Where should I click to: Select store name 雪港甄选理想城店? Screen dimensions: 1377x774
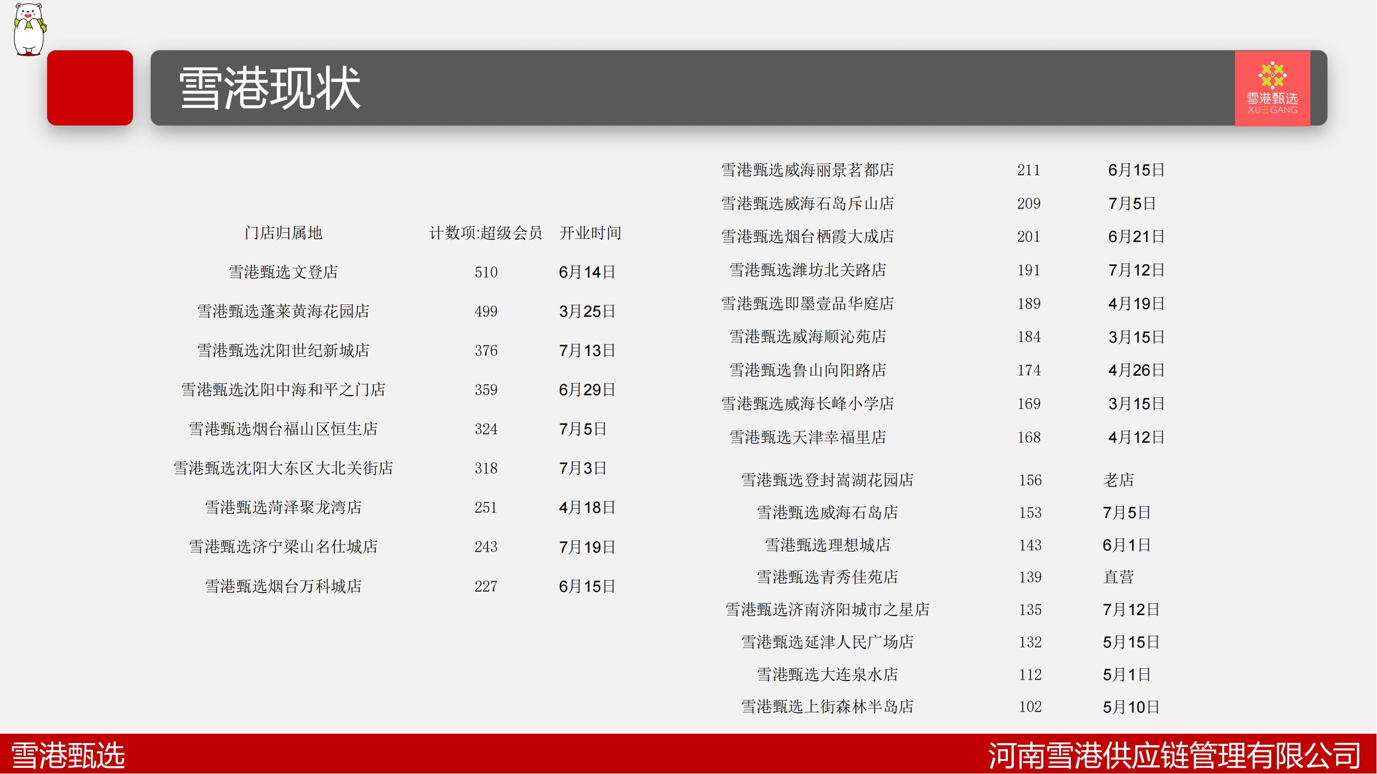pos(828,545)
